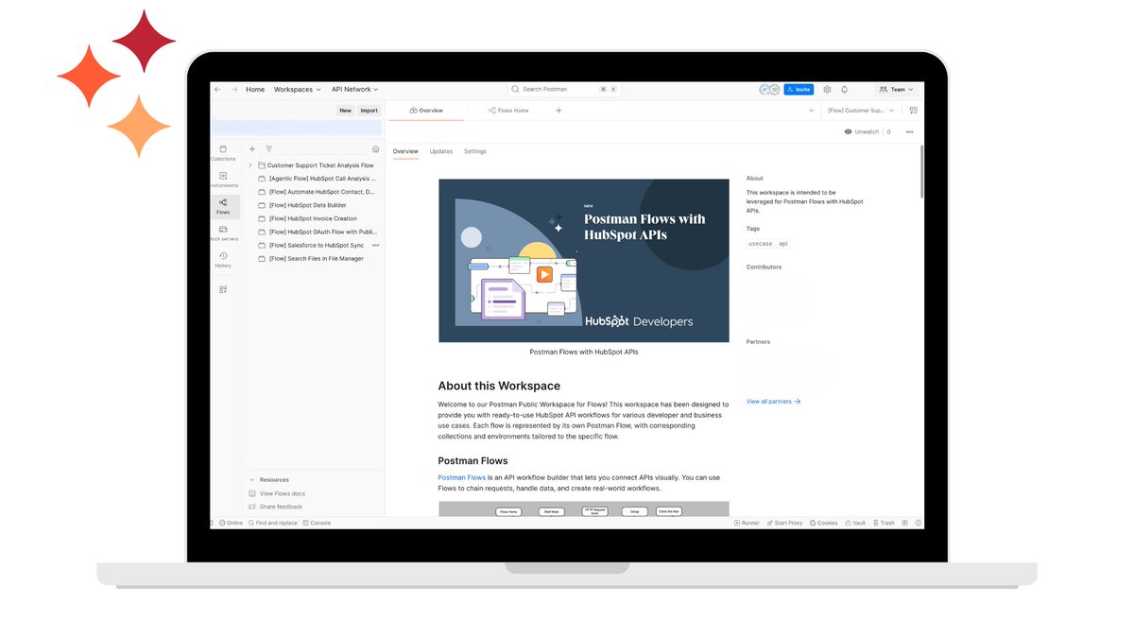This screenshot has height=638, width=1134.
Task: Open View Flows docs link
Action: click(x=277, y=493)
